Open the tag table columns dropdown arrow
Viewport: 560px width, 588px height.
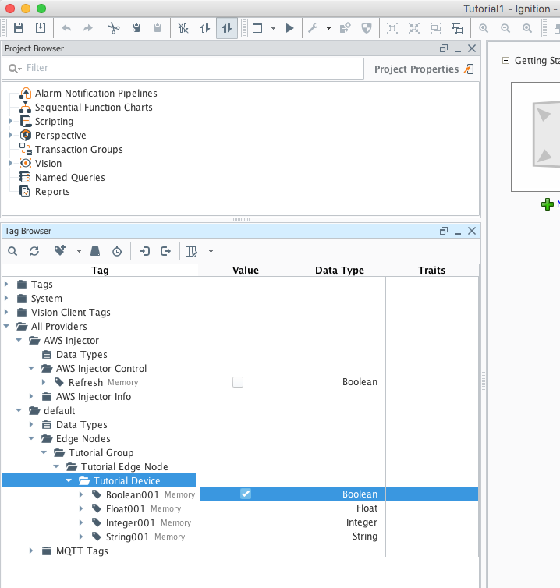point(211,251)
